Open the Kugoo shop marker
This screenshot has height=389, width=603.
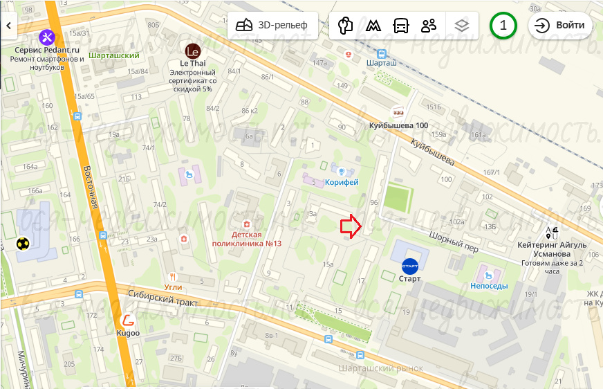tap(128, 320)
